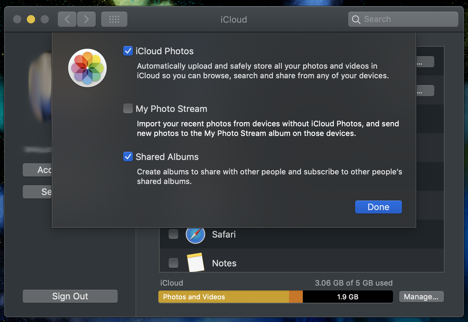
Task: Click the upper Options... button behind the dialog
Action: [x=425, y=62]
